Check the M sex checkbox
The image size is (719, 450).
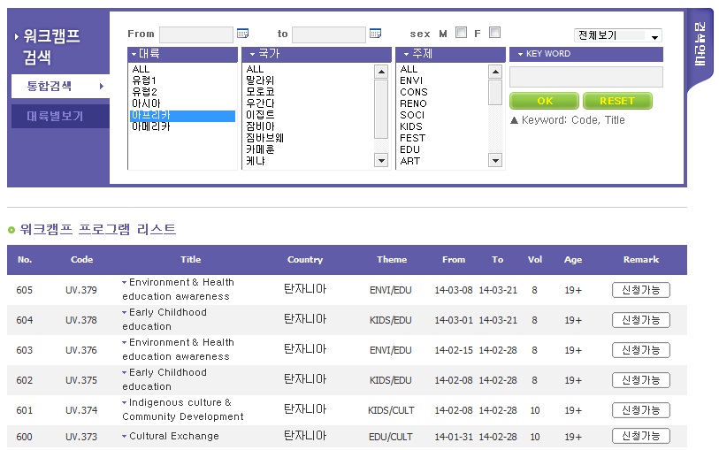point(461,33)
